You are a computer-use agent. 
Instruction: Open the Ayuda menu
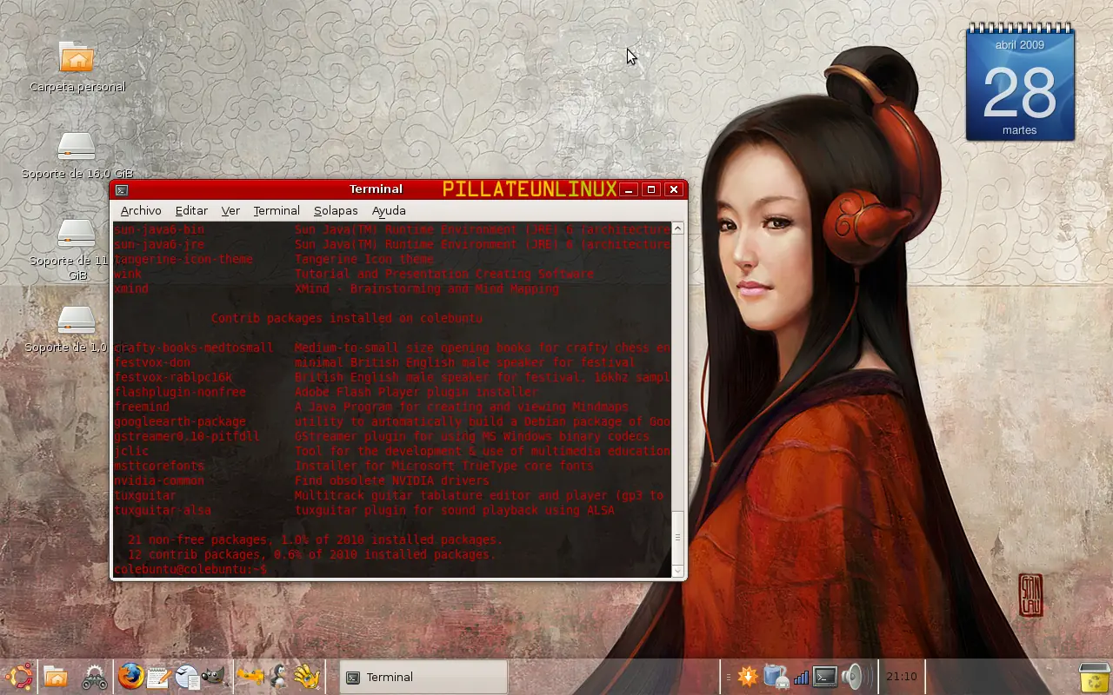pos(389,210)
